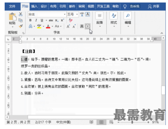
Task: Click the Character Border icon
Action: [x=88, y=14]
